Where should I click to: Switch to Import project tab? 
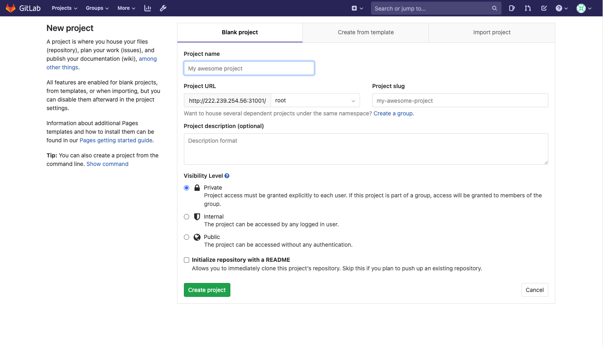coord(492,33)
